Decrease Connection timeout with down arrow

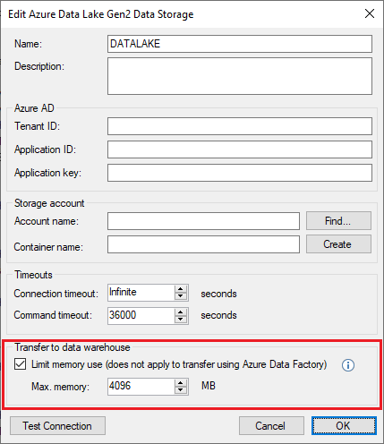click(181, 296)
